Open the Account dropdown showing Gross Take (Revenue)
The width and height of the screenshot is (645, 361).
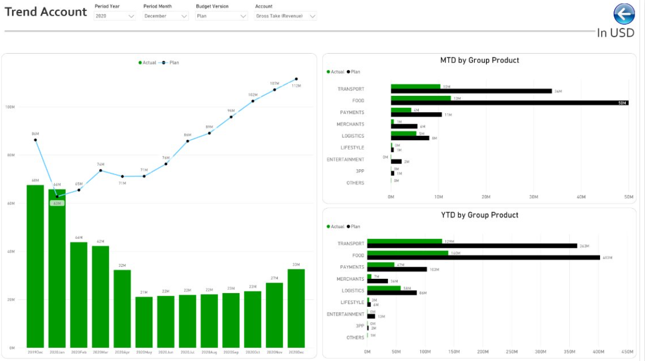286,16
